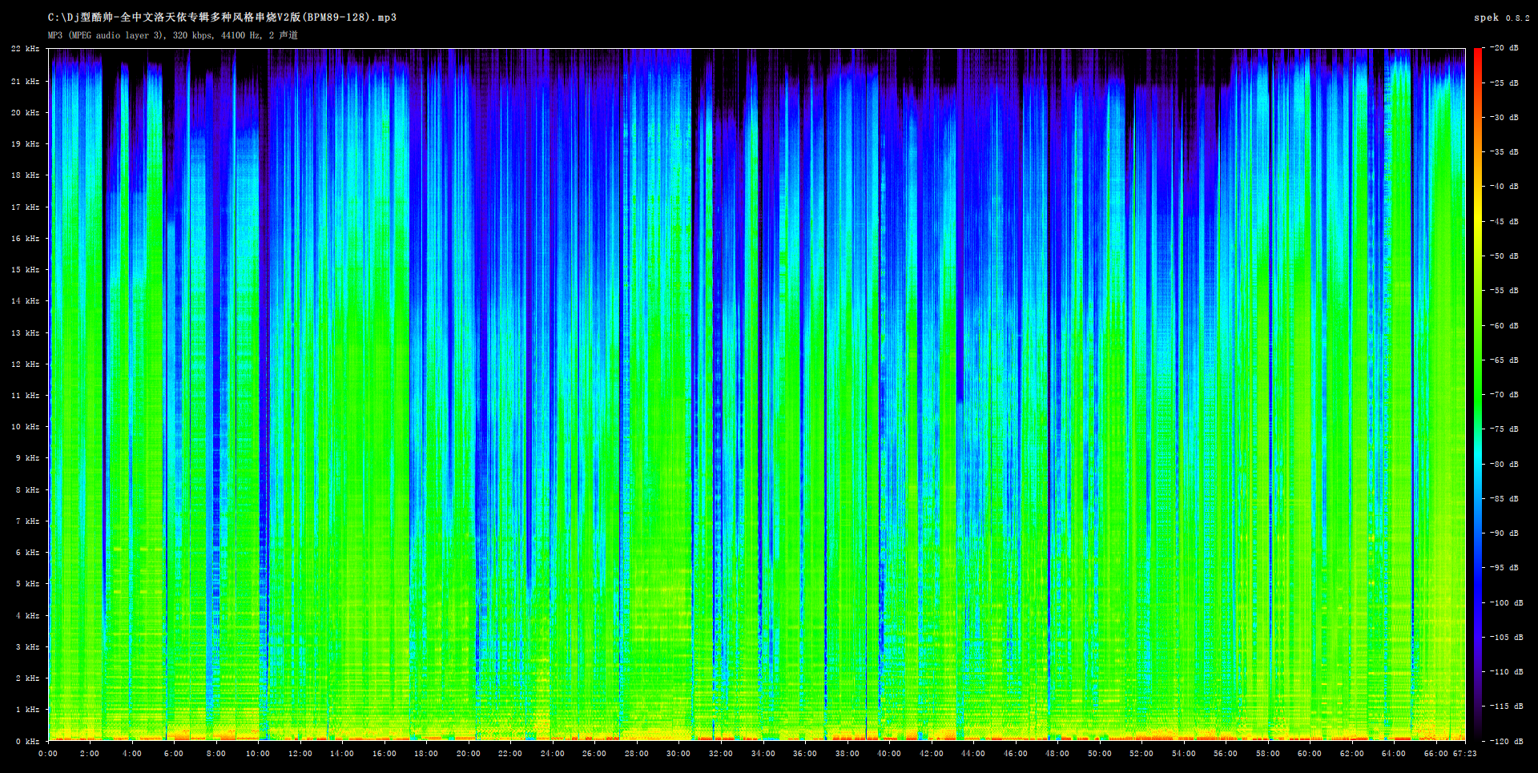
Task: Click the 22 kHz frequency axis label
Action: (26, 49)
